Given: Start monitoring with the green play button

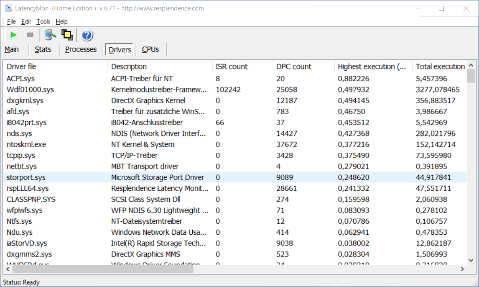Looking at the screenshot, I should [14, 35].
